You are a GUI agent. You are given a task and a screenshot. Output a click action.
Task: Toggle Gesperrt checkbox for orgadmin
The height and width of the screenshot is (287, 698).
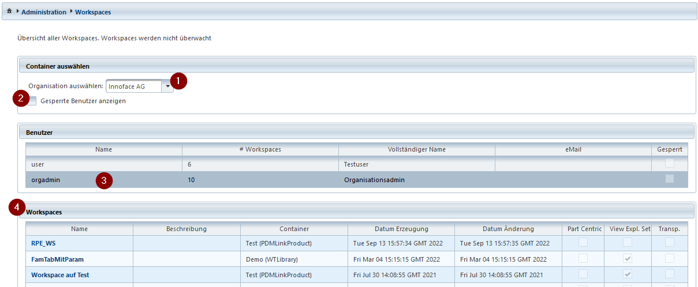669,179
